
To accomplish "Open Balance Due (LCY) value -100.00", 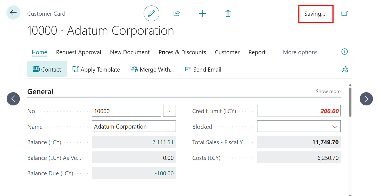I will click(164, 173).
